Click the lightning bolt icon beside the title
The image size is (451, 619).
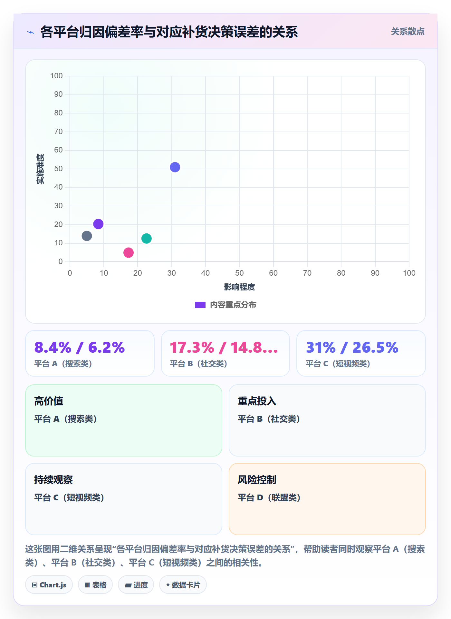31,32
